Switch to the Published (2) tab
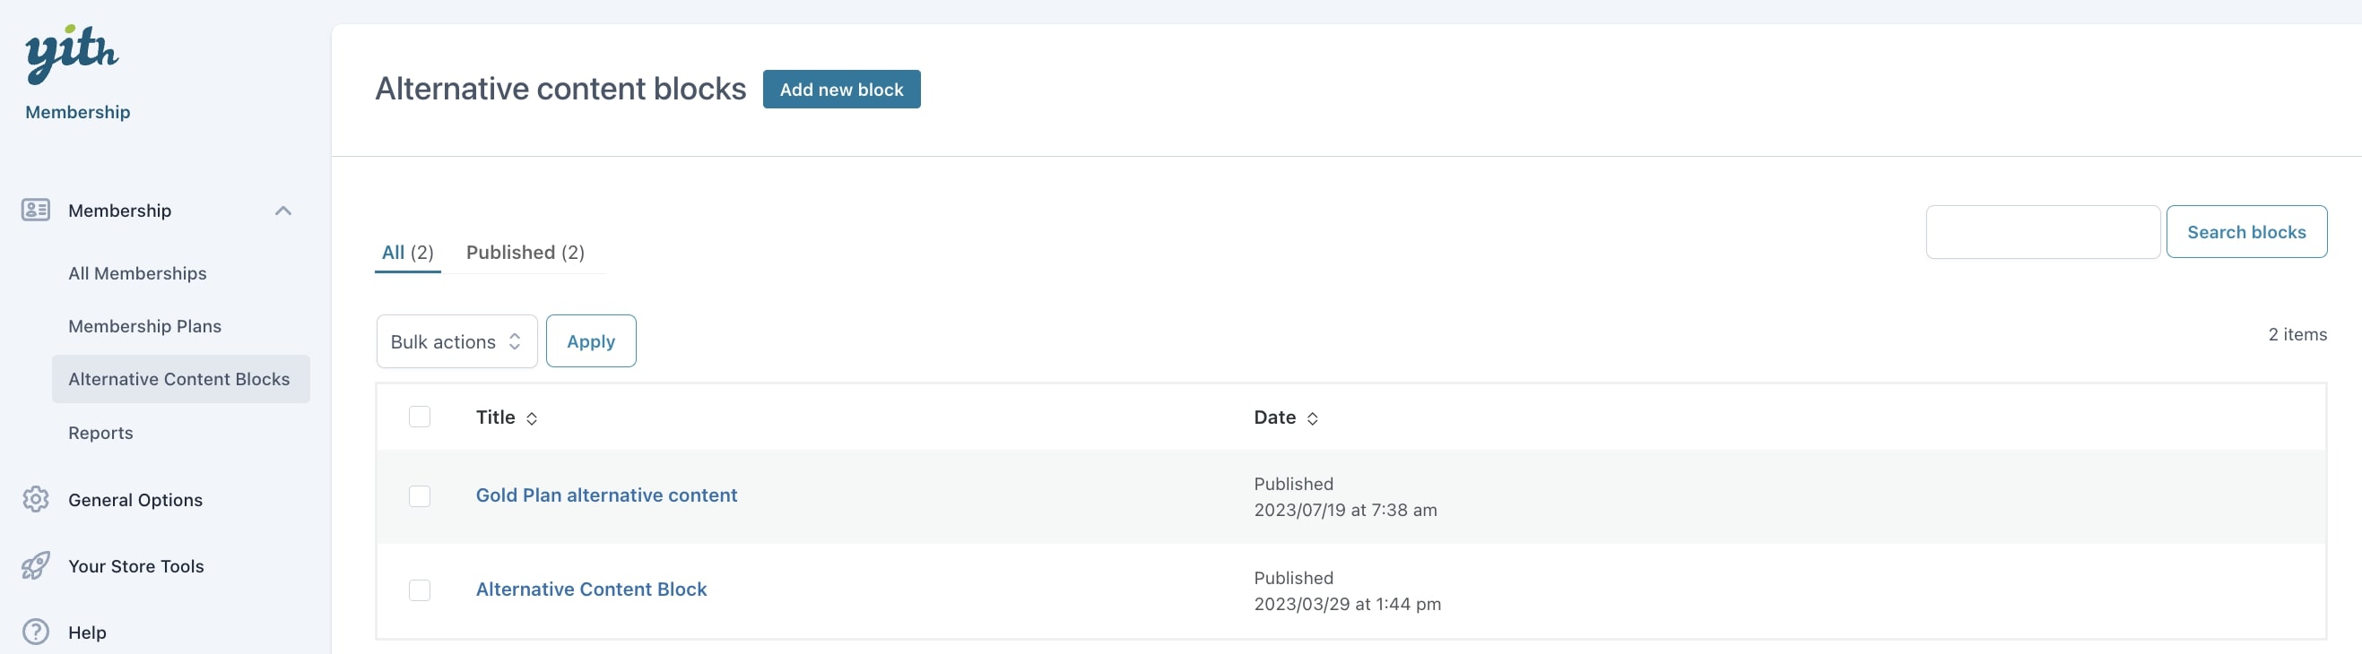2362x654 pixels. tap(525, 253)
